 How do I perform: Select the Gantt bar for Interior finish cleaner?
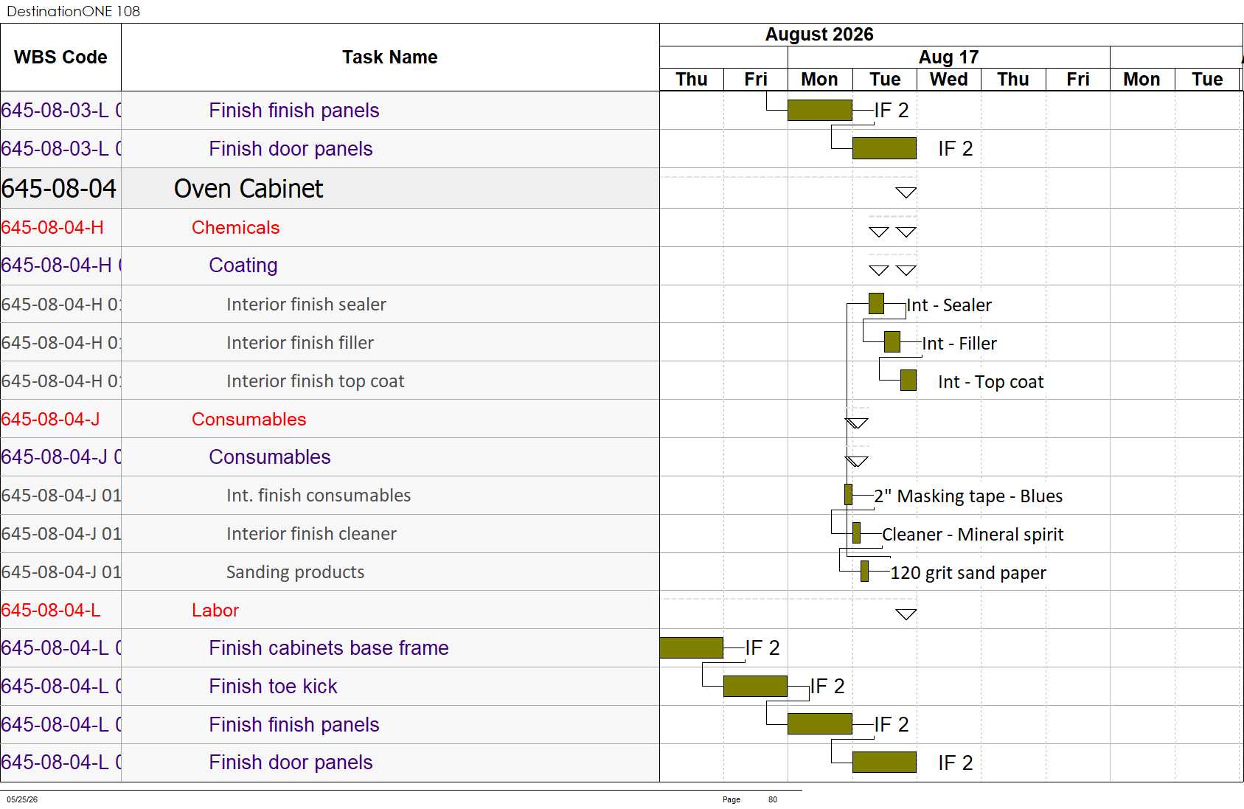(x=857, y=533)
